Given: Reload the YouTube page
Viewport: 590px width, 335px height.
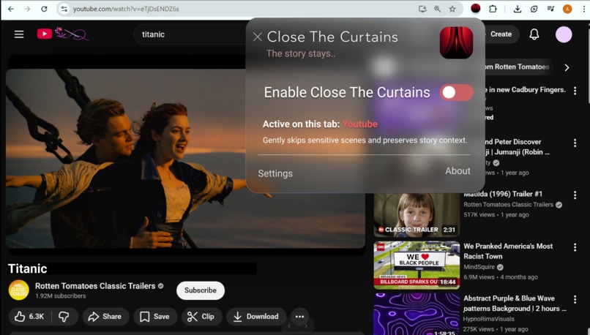Looking at the screenshot, I should pos(44,9).
